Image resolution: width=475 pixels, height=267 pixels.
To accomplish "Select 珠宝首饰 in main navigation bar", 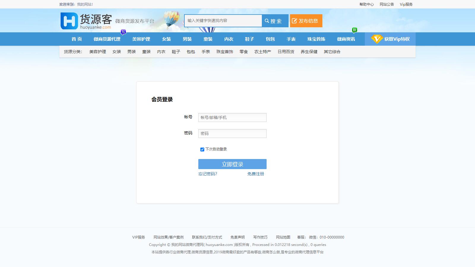I will coord(316,39).
